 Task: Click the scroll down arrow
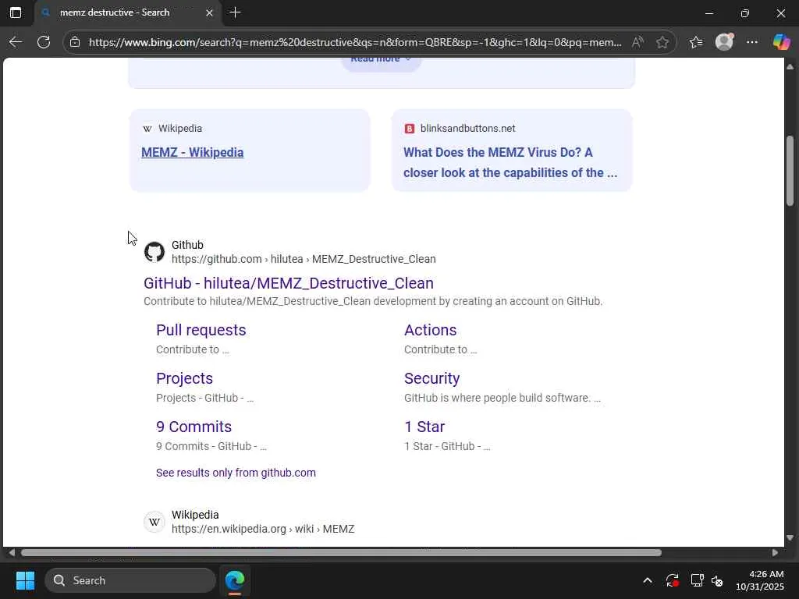click(x=790, y=538)
